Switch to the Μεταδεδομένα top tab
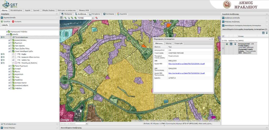This screenshot has width=269, height=130. click(x=16, y=10)
